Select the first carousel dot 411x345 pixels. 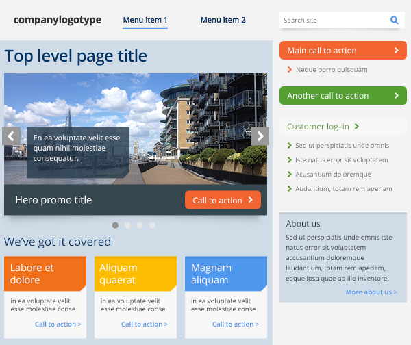[115, 225]
